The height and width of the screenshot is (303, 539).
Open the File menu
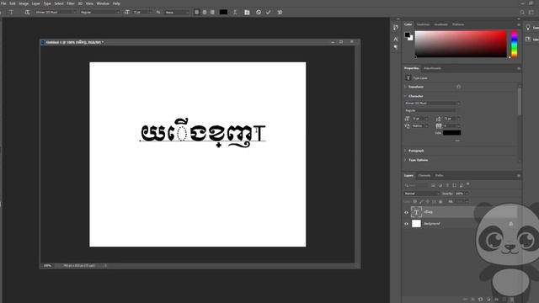click(3, 3)
